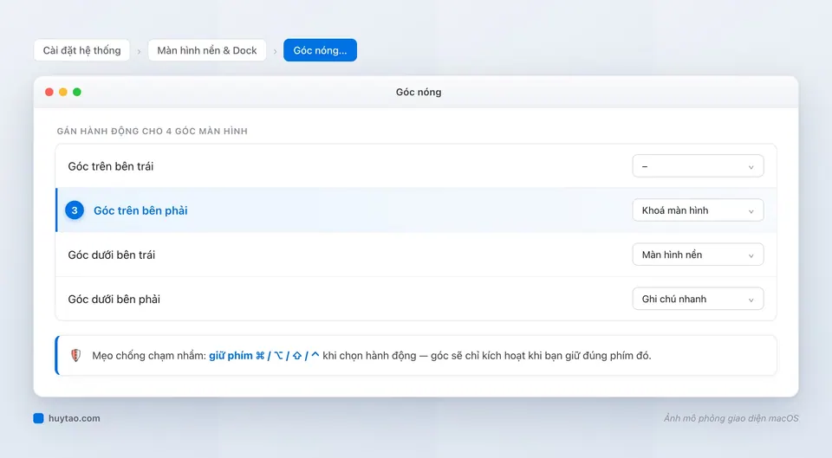Screen dimensions: 832x458
Task: Select the Góc trên bên phải row
Action: point(416,210)
